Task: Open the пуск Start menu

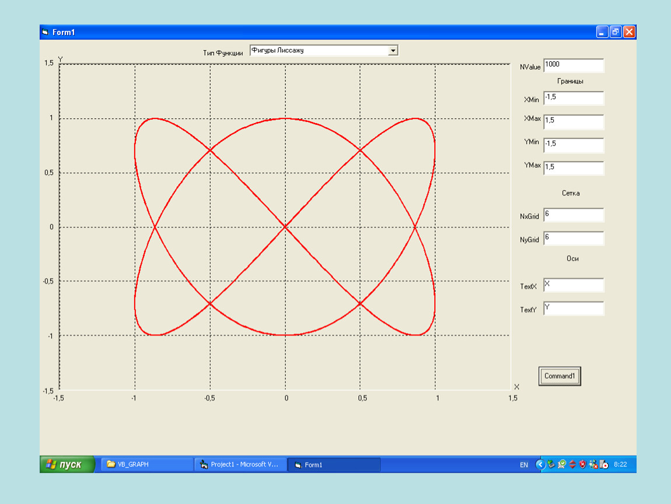Action: pyautogui.click(x=67, y=465)
